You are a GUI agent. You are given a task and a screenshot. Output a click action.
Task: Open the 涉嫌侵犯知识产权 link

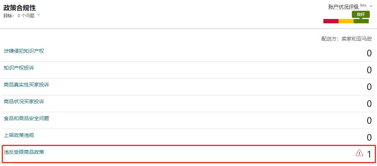(x=24, y=51)
